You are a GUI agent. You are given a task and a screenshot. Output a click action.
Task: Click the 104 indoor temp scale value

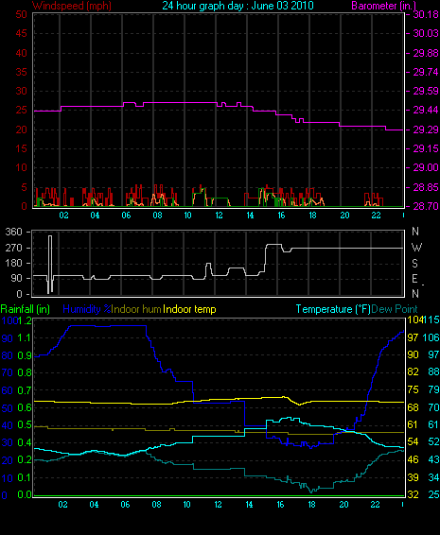(x=414, y=319)
